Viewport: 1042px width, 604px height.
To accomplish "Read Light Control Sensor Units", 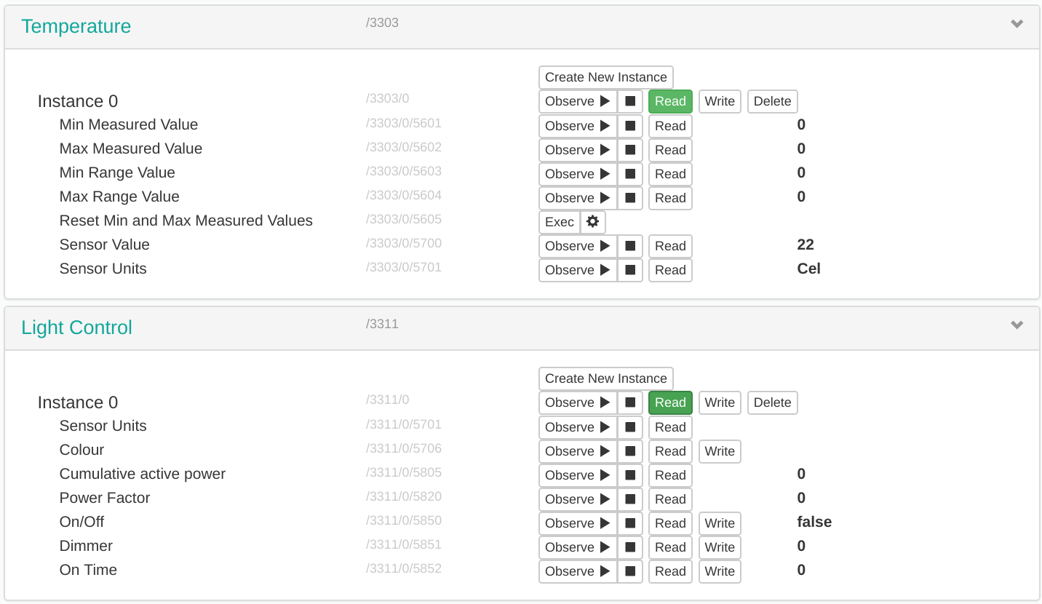I will point(670,427).
